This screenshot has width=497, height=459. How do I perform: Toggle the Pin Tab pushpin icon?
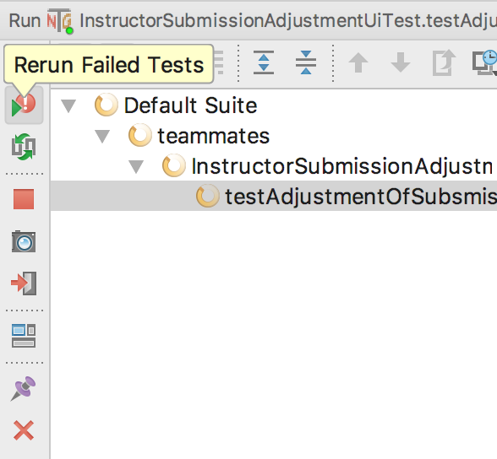pyautogui.click(x=24, y=388)
